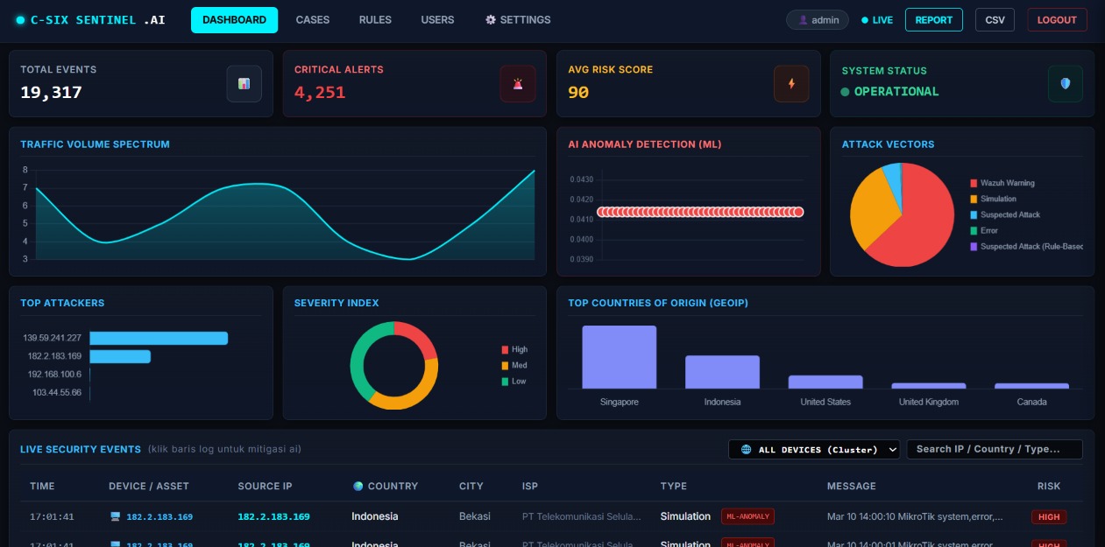
Task: Toggle the Wazuh Warning legend entry
Action: coord(1002,183)
